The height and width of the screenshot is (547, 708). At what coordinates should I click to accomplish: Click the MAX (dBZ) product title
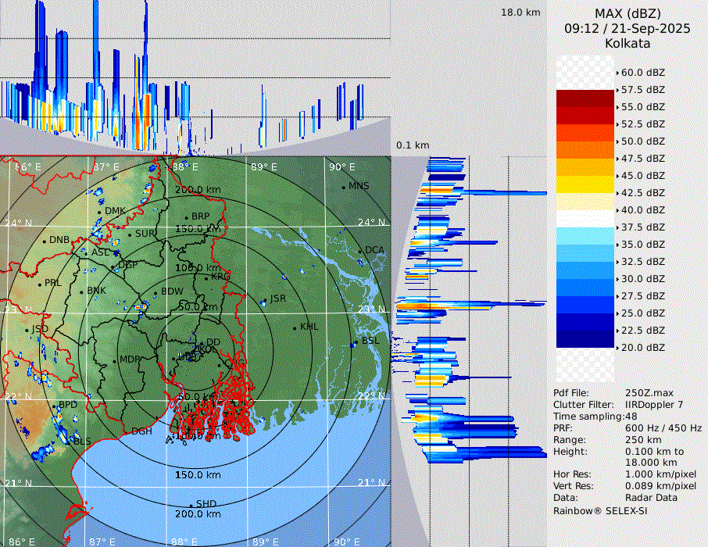point(627,14)
